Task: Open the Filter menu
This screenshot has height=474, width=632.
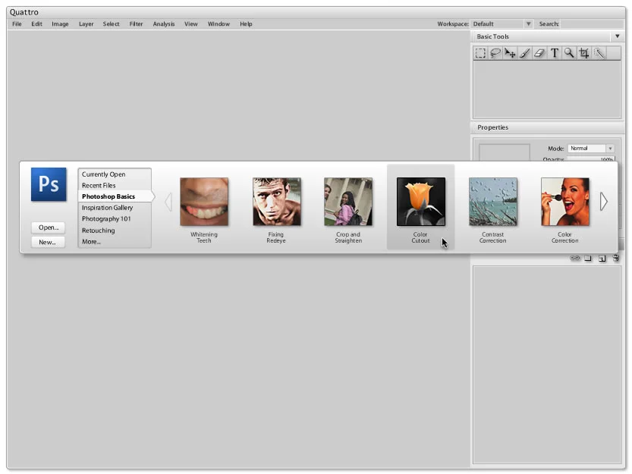Action: point(137,24)
